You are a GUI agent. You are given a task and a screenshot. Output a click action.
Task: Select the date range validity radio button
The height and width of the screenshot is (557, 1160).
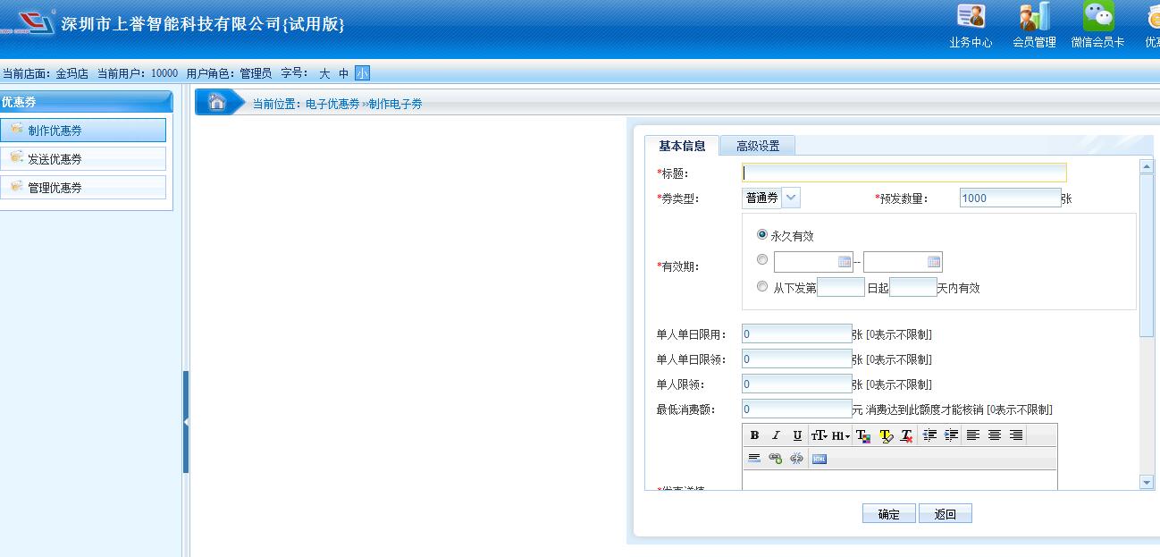coord(762,260)
